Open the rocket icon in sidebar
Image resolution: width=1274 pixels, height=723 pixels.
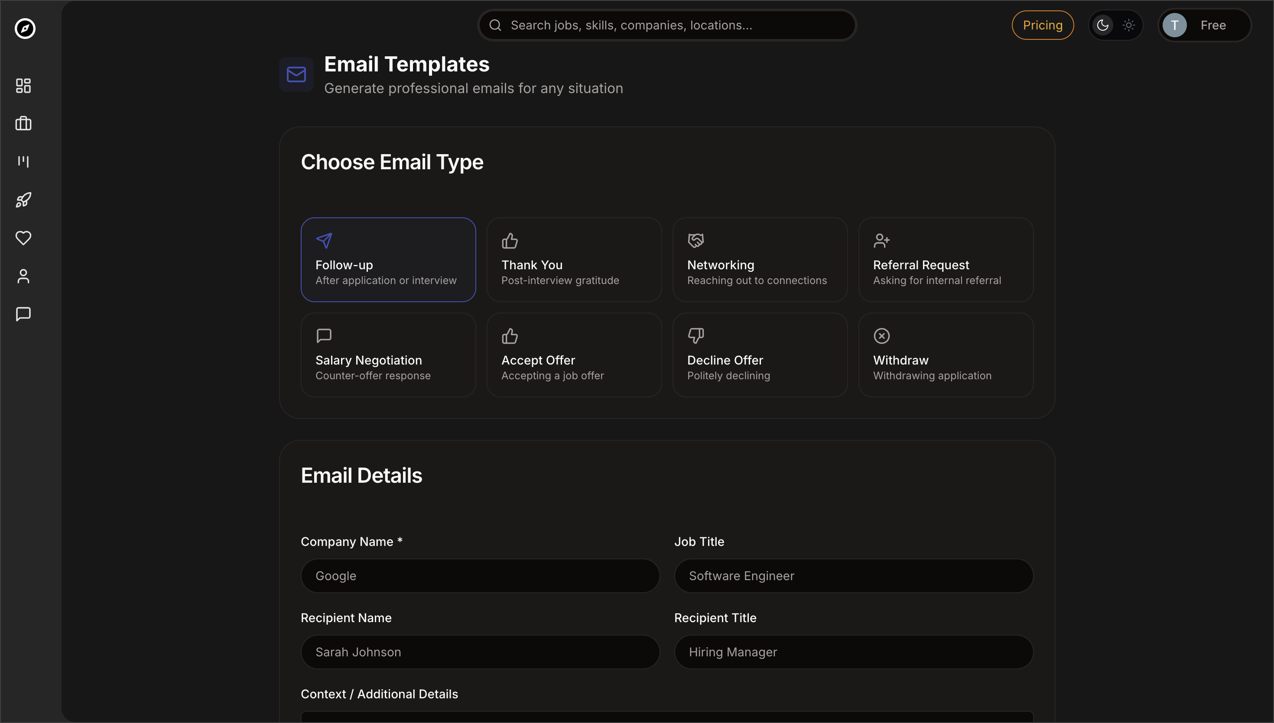[23, 200]
